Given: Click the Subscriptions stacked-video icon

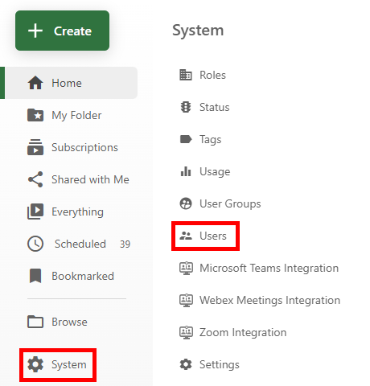Looking at the screenshot, I should coord(35,147).
